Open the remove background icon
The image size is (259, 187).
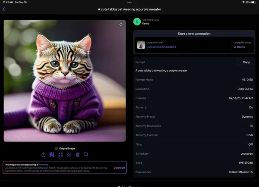52,155
